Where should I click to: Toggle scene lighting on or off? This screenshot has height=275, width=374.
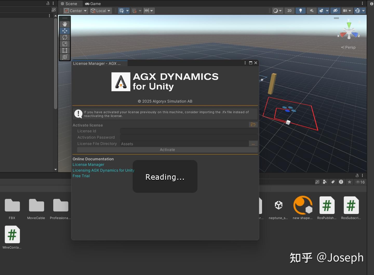300,11
